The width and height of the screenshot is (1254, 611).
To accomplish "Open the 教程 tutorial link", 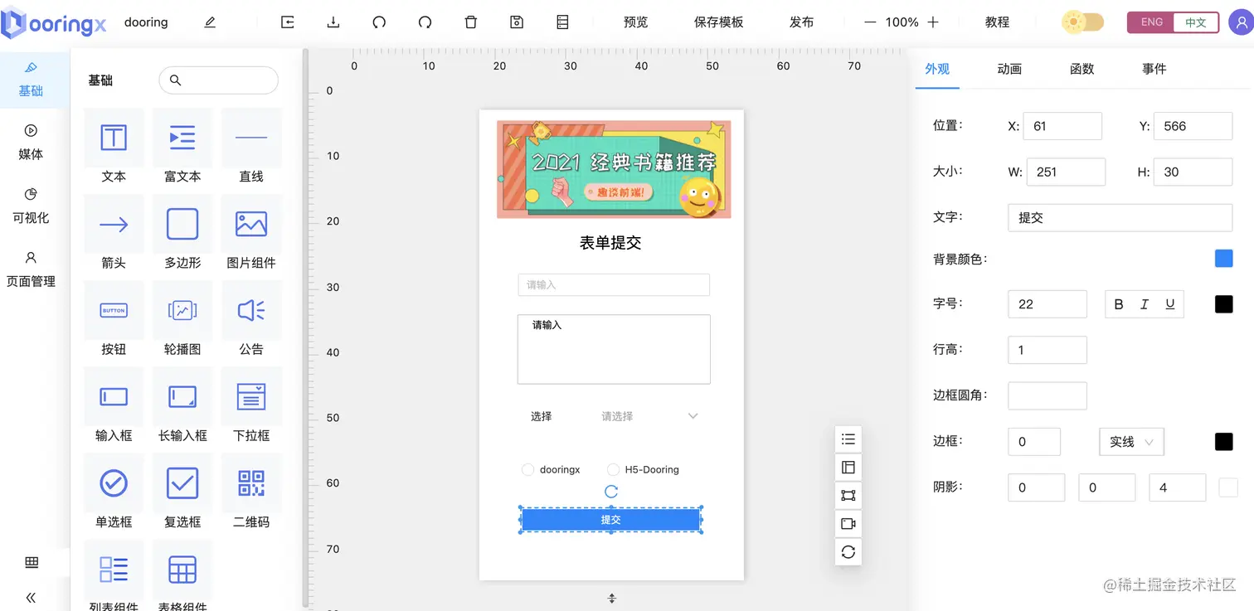I will click(998, 22).
